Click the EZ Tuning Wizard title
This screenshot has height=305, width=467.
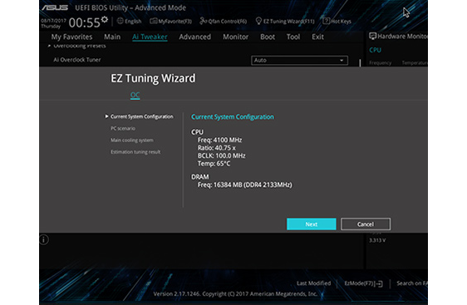click(x=153, y=78)
